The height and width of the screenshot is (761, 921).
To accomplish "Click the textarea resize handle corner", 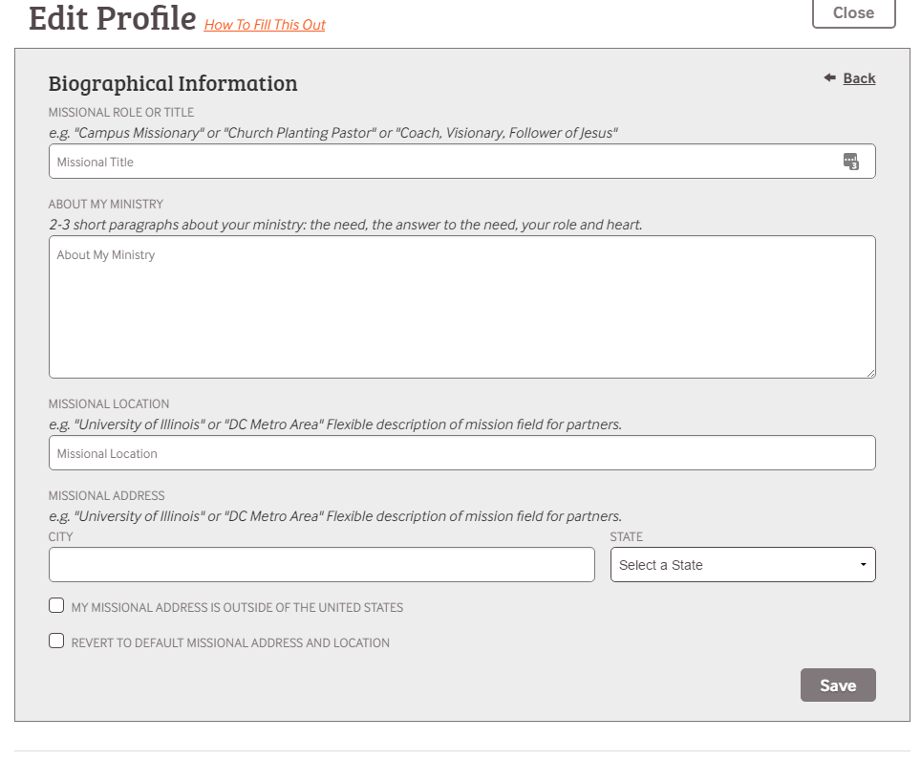I will tap(870, 373).
